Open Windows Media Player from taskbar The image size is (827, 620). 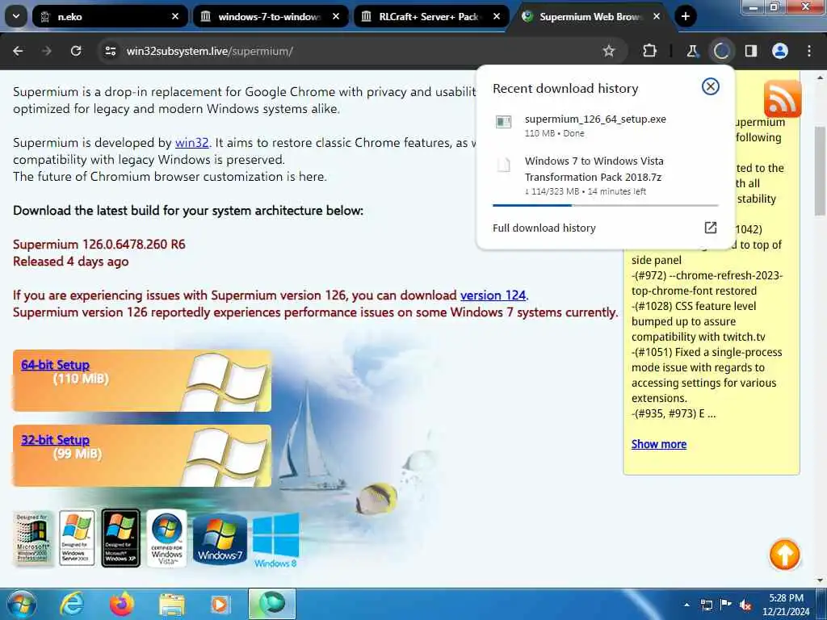tap(220, 605)
